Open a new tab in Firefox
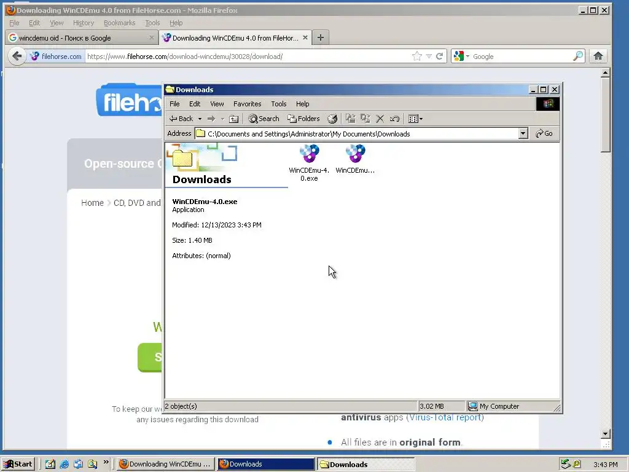Image resolution: width=629 pixels, height=472 pixels. (320, 37)
